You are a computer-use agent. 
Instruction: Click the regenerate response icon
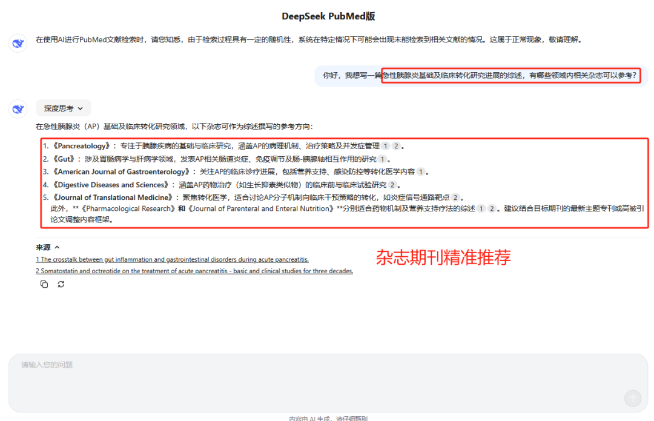(61, 284)
